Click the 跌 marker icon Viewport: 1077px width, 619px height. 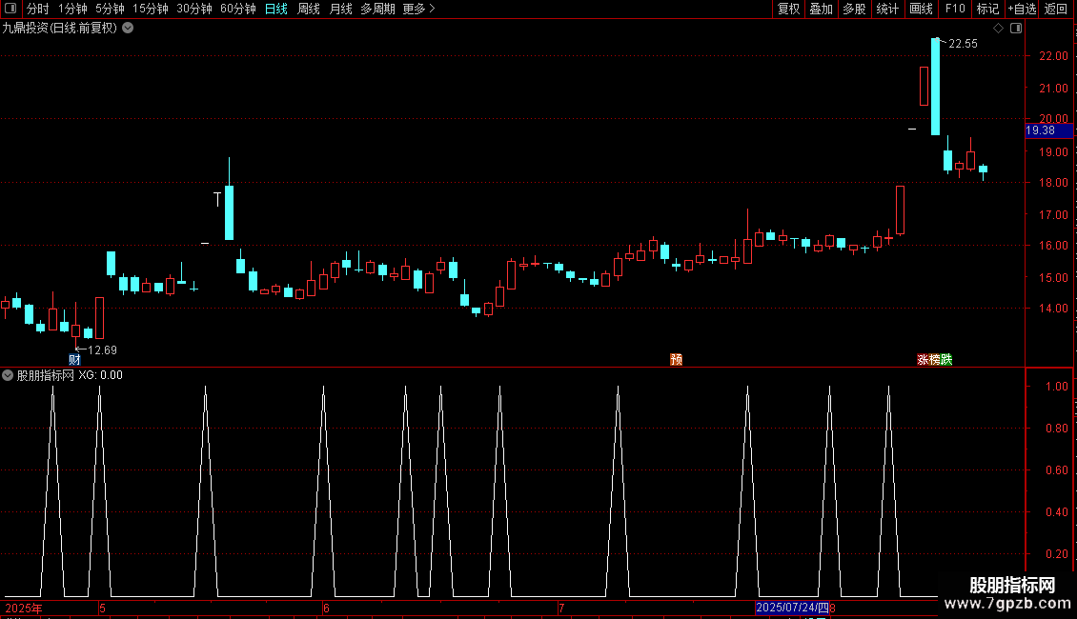tap(946, 360)
